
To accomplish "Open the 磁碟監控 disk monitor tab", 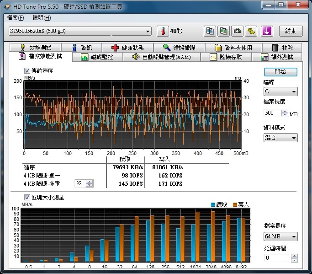I will click(x=97, y=57).
